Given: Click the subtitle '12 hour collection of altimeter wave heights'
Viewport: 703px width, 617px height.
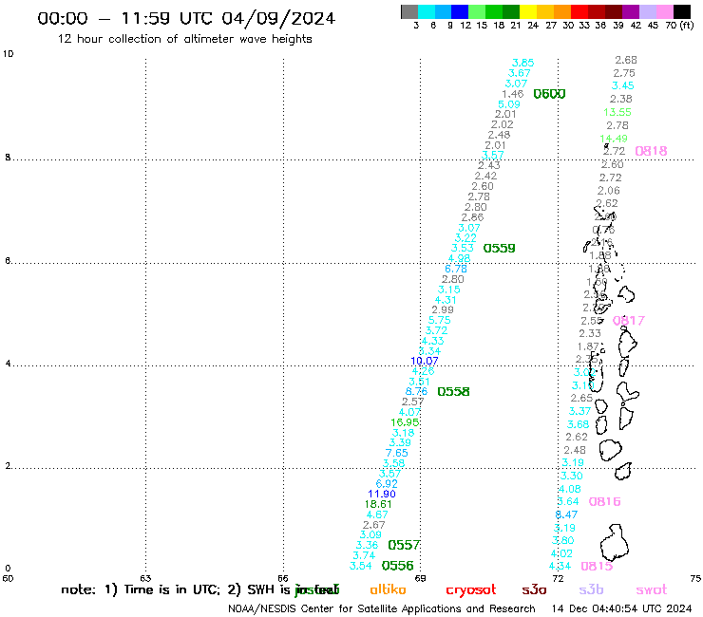Looking at the screenshot, I should point(184,39).
